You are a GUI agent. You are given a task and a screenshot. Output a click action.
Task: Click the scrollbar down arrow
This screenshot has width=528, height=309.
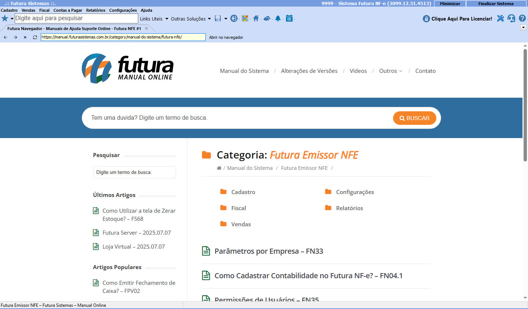tap(525, 298)
